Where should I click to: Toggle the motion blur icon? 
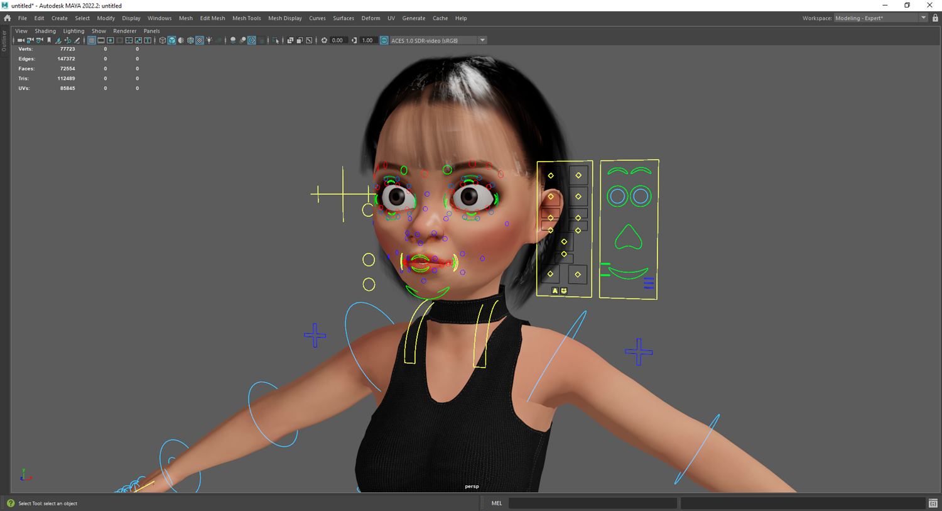243,40
